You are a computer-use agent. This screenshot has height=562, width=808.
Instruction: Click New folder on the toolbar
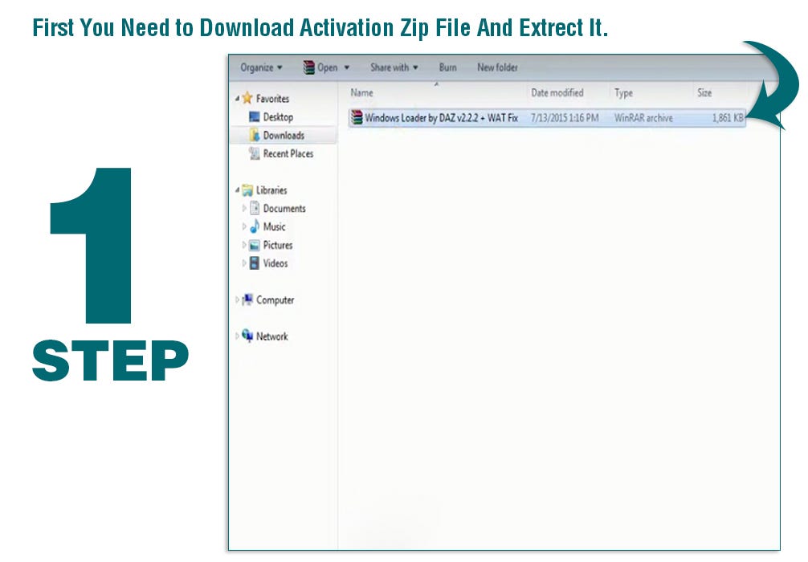tap(497, 67)
